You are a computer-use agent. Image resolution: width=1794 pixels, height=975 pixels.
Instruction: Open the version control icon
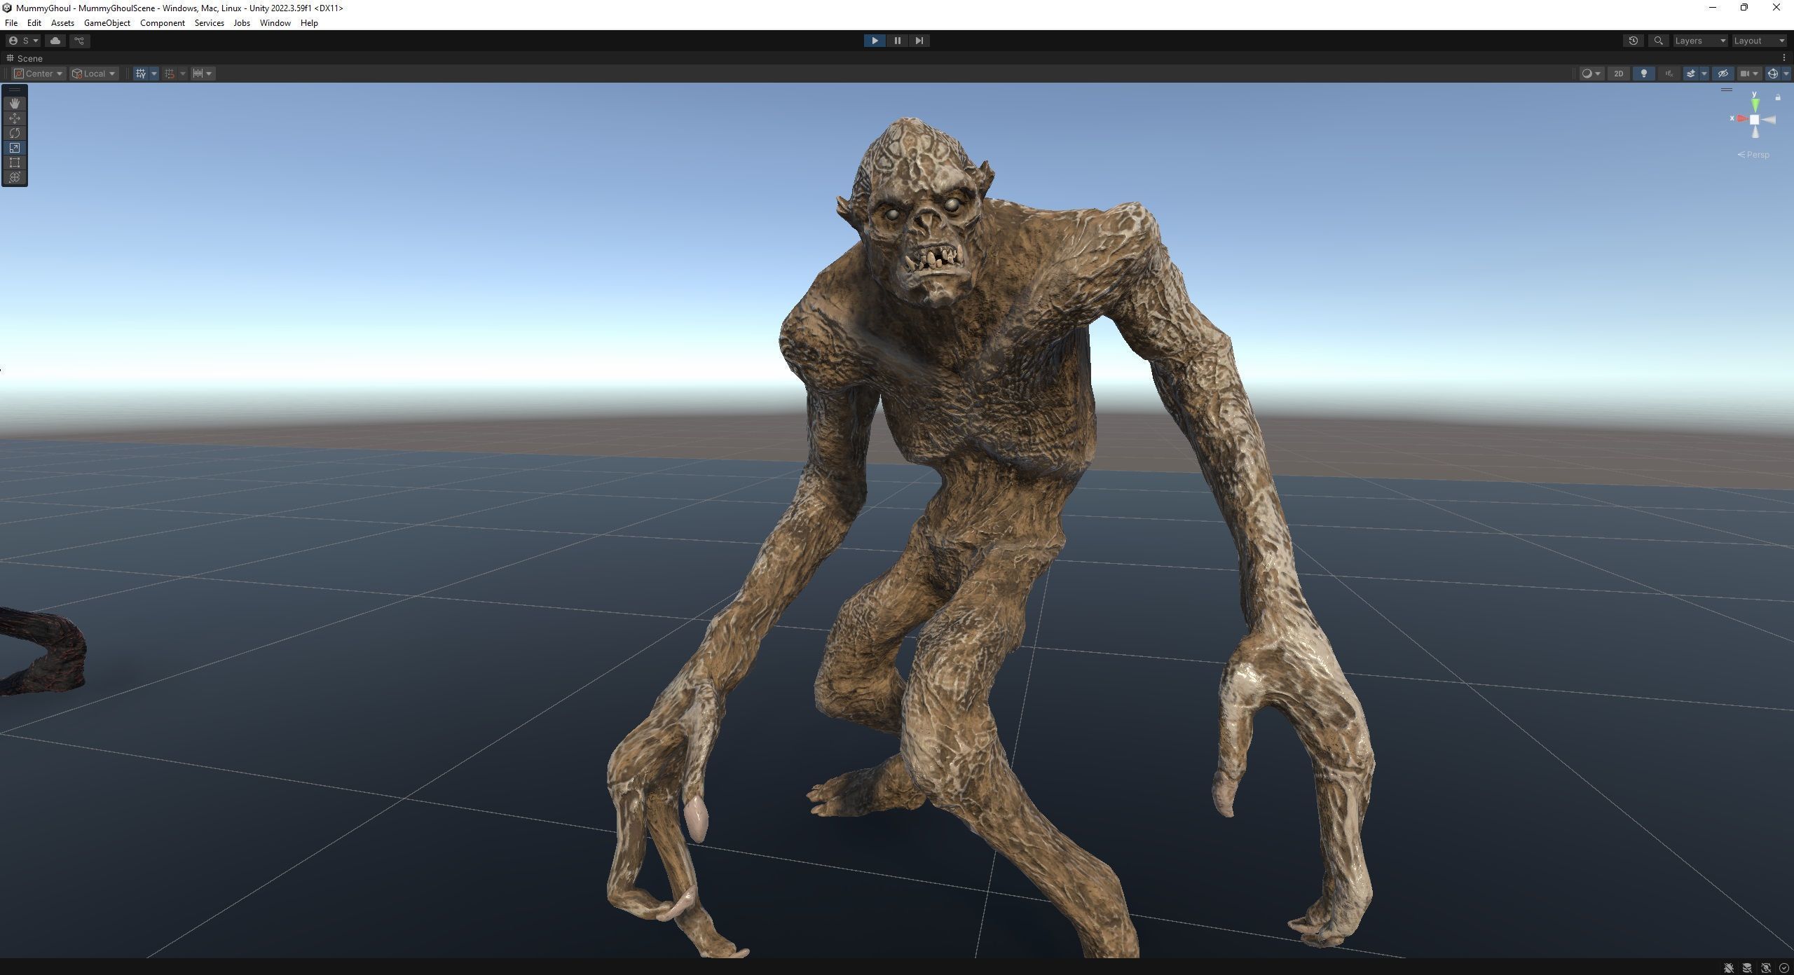coord(79,41)
